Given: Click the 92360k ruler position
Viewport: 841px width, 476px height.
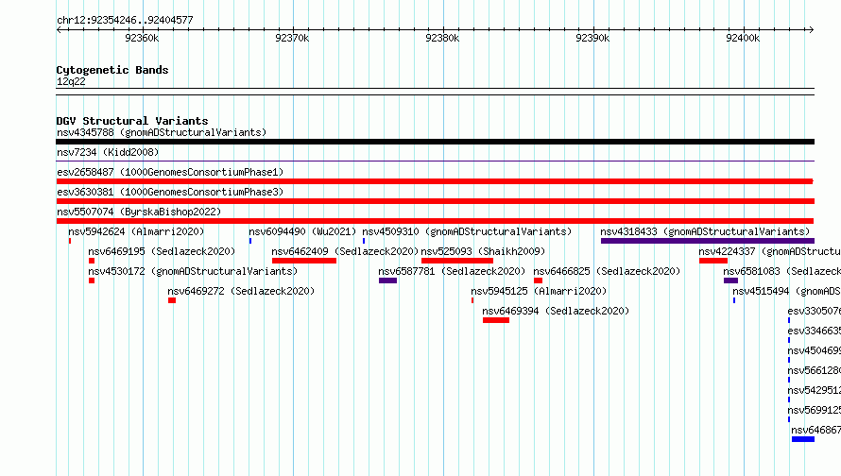Looking at the screenshot, I should [142, 38].
